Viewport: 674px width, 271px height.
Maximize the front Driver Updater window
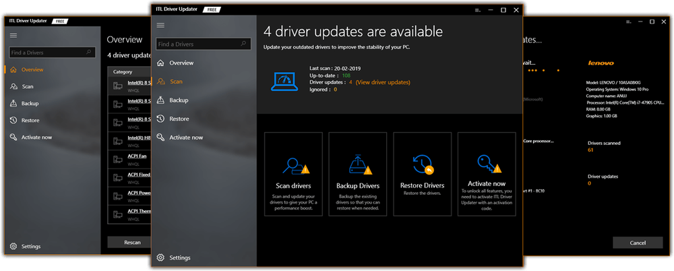[503, 10]
